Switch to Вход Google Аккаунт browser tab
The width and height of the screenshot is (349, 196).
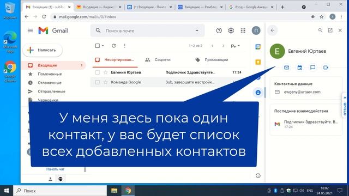tap(251, 7)
